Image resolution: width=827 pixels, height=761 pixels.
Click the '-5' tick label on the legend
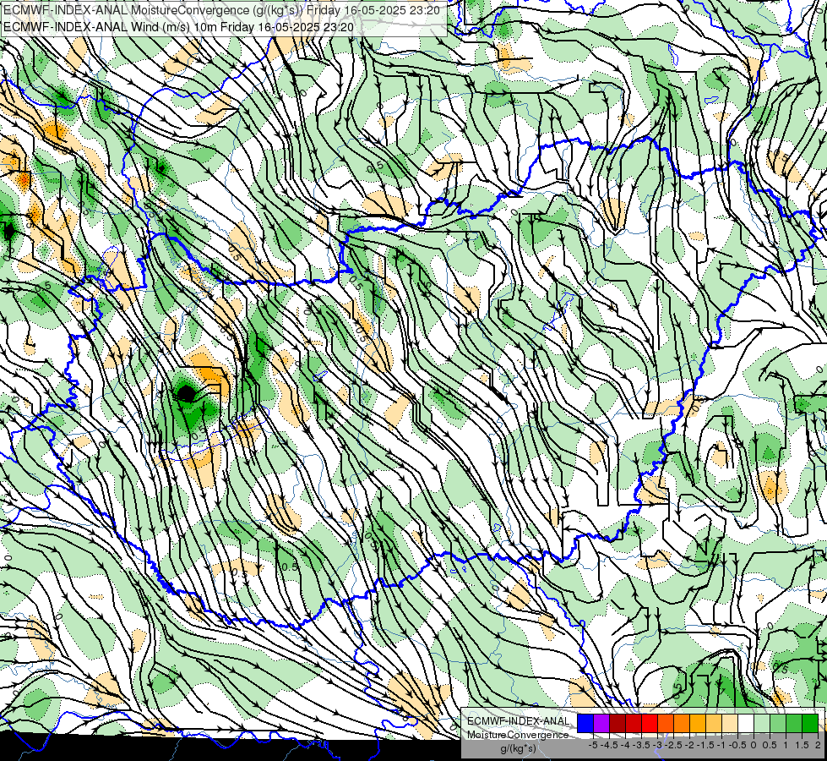[x=593, y=745]
